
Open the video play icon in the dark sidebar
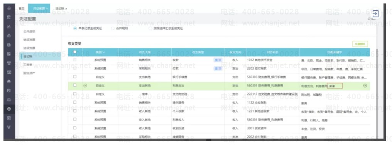9,118
